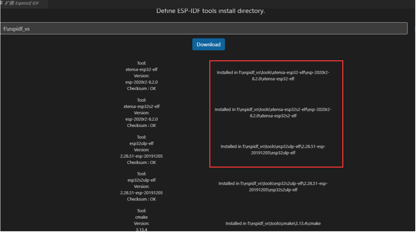Click the xtensa-esp32-elf tool name

(x=142, y=70)
